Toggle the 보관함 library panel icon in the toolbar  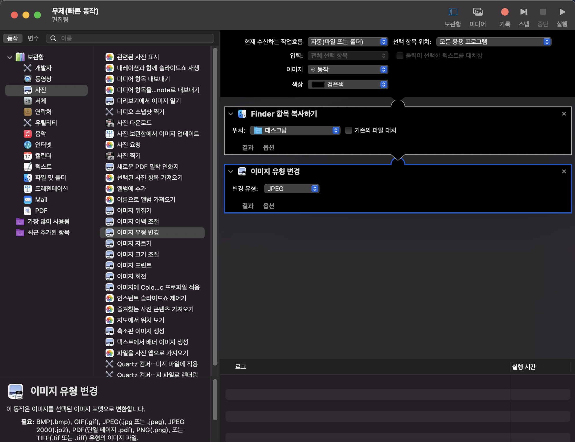click(x=453, y=12)
